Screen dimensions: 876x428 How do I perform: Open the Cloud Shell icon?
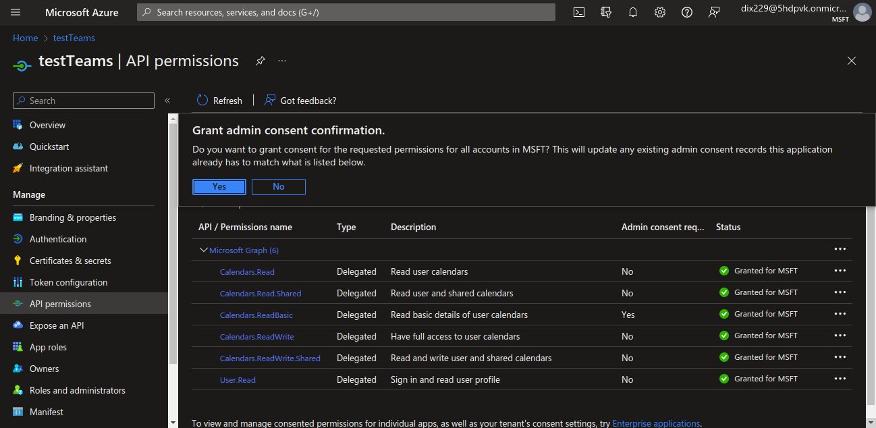579,12
